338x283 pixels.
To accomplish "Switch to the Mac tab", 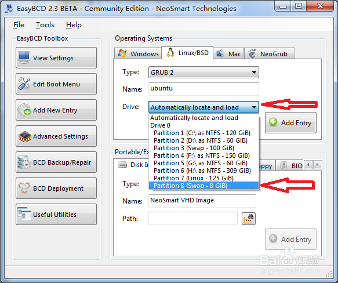I will 228,53.
